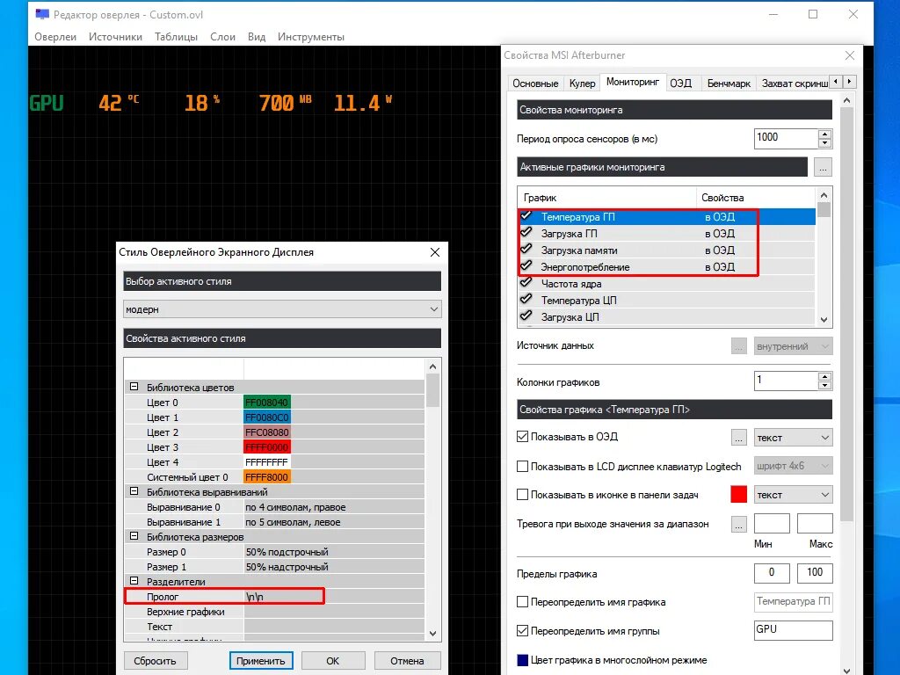Click the Сбросить button
This screenshot has height=675, width=900.
coord(155,661)
